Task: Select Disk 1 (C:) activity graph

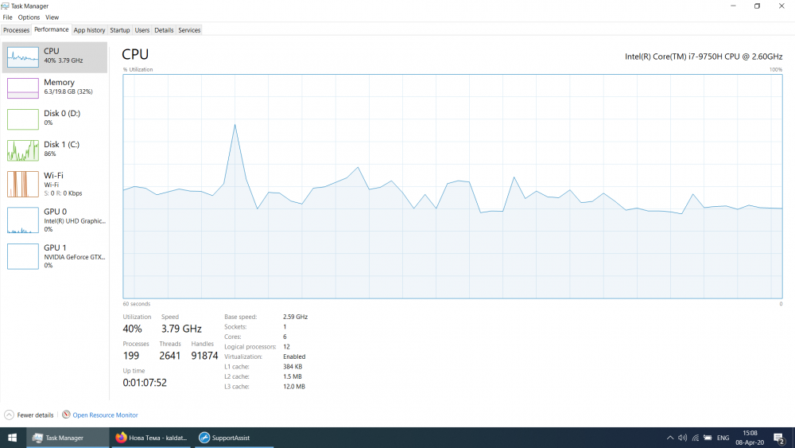Action: (23, 150)
